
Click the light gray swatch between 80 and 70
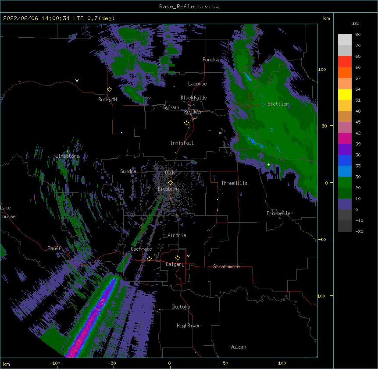point(345,40)
